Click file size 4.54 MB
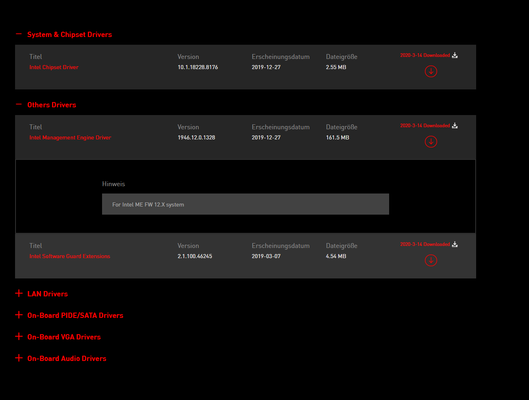Screen dimensions: 529x400 click(336, 256)
